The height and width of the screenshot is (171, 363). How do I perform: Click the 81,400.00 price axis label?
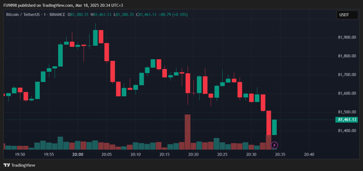(347, 131)
